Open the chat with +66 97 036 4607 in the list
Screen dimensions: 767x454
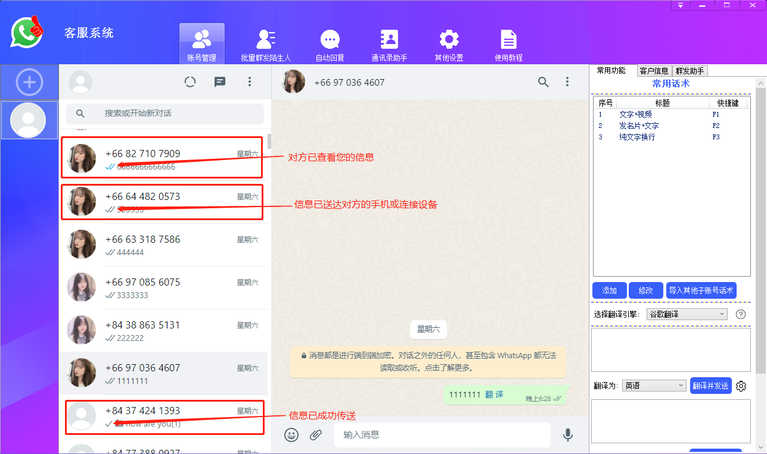[x=163, y=373]
